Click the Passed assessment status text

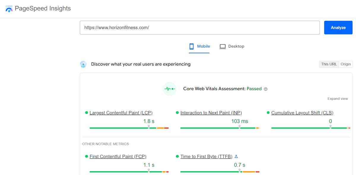(x=254, y=89)
